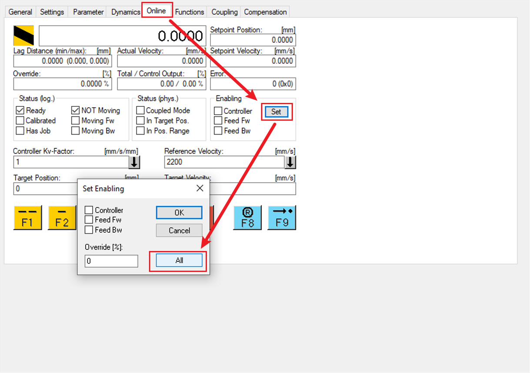Close the Set Enabling dialog with X
The image size is (530, 373).
(200, 188)
